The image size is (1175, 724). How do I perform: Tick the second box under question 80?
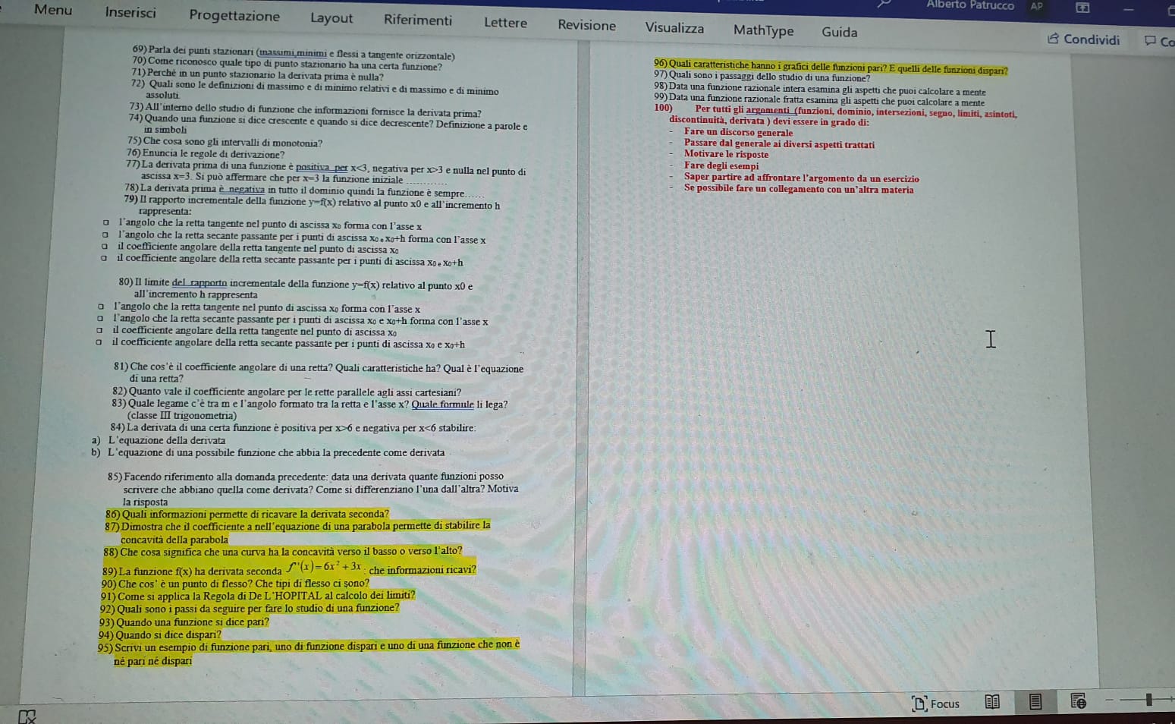[x=99, y=319]
